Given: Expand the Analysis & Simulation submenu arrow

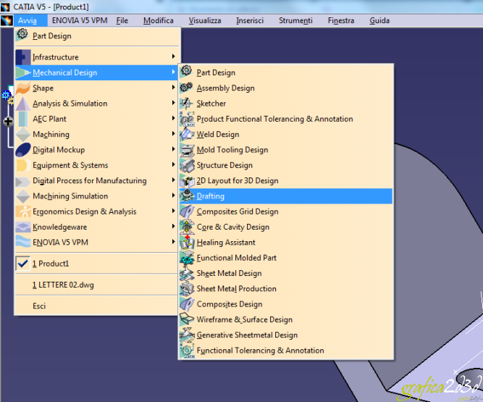Looking at the screenshot, I should tap(173, 103).
